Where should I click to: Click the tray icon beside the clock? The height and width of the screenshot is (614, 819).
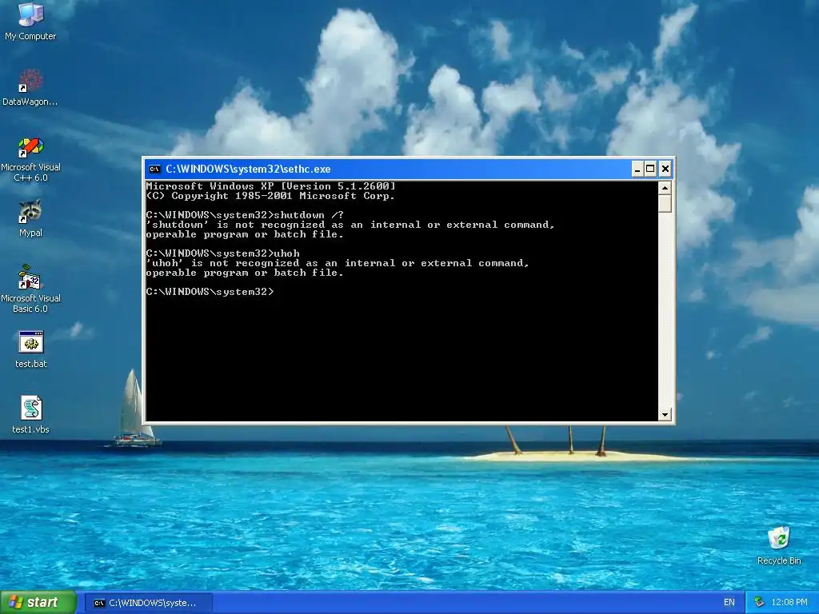[760, 603]
